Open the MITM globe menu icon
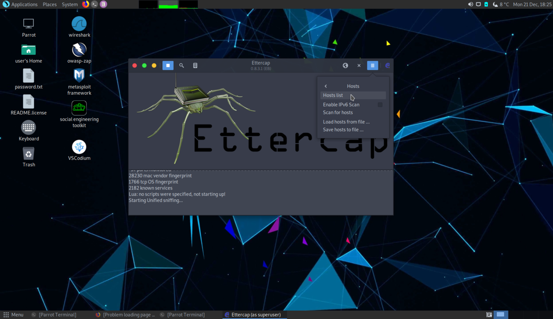553x319 pixels. (x=345, y=65)
